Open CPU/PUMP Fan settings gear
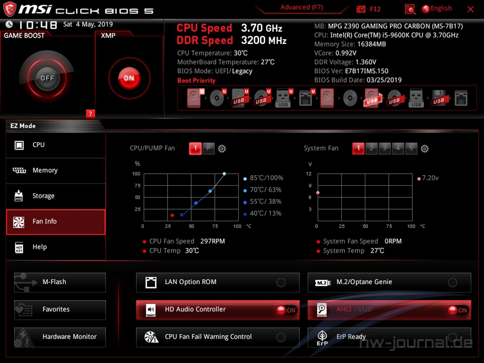Viewport: 484px width, 363px height. coord(222,149)
